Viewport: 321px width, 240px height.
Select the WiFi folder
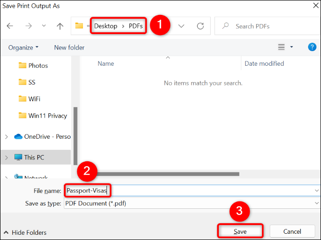coord(34,99)
